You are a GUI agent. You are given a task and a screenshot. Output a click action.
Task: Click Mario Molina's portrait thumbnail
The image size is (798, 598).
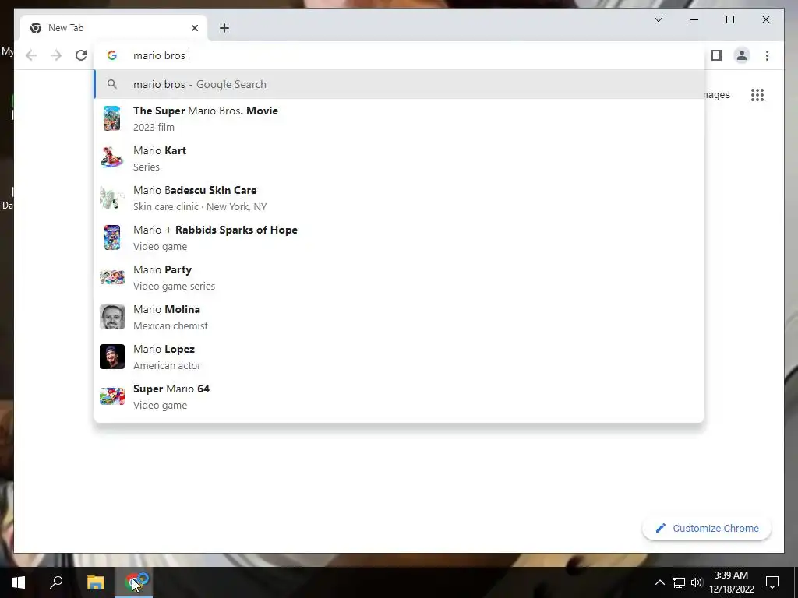[x=112, y=317]
